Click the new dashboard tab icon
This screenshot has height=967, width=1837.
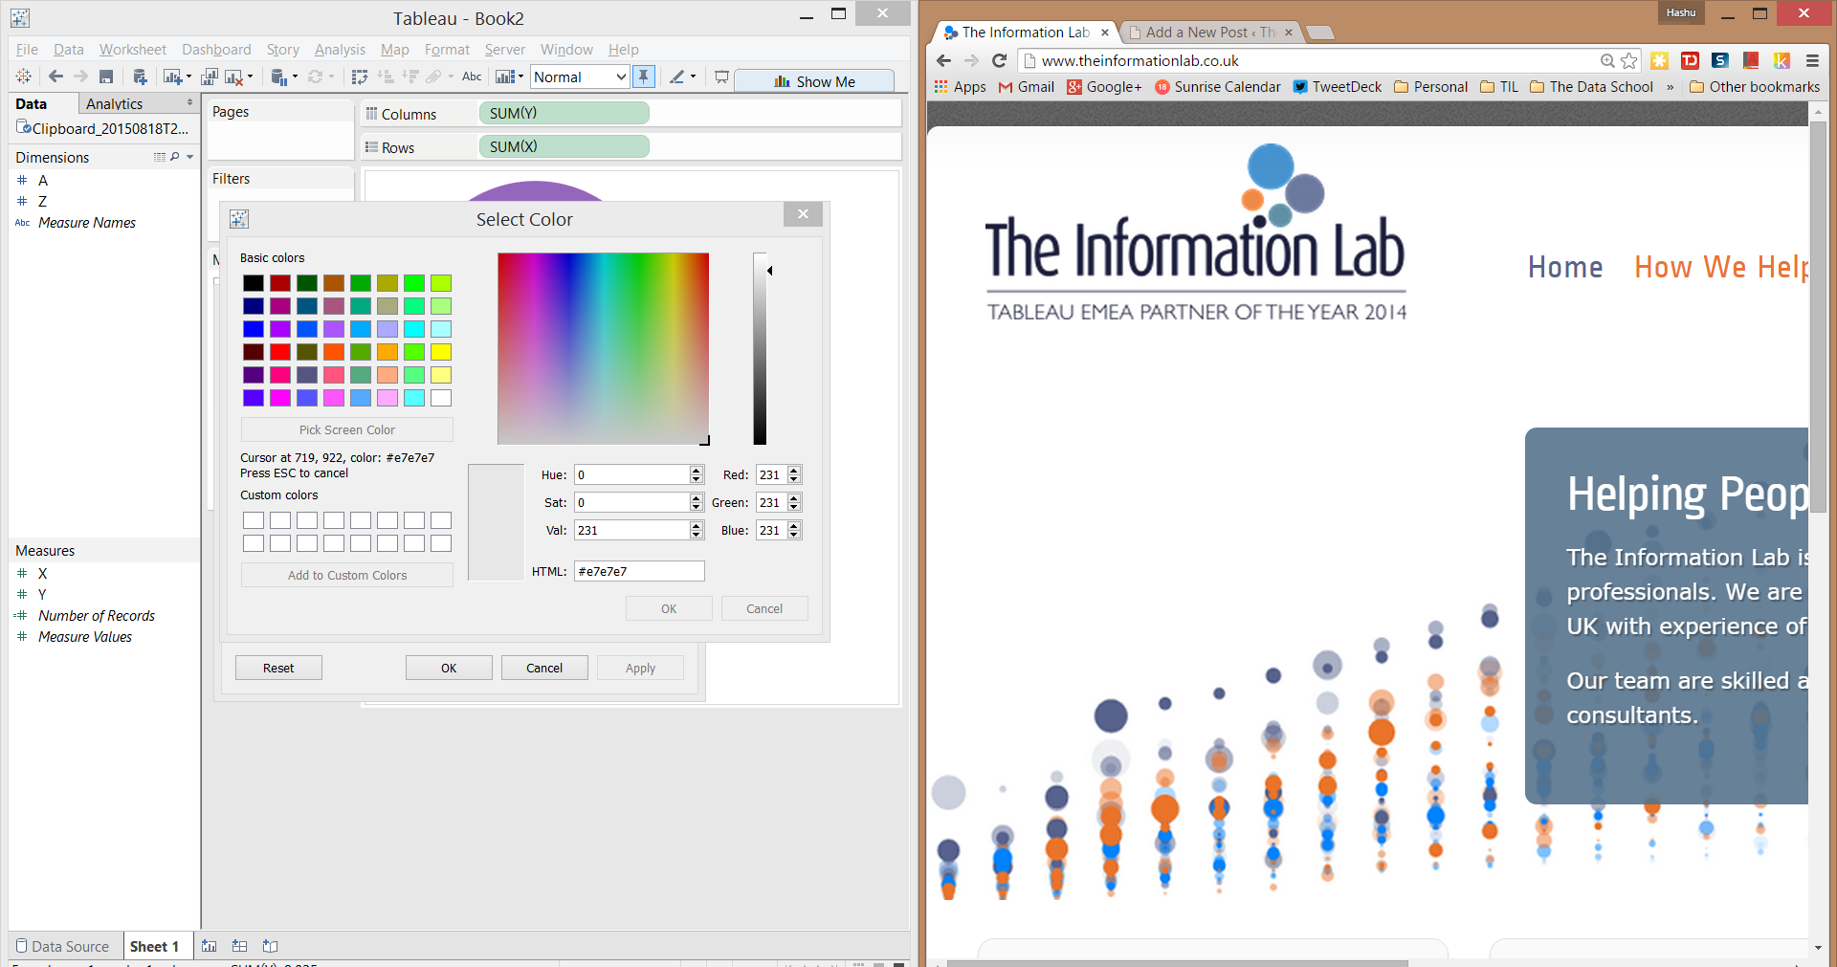point(239,946)
